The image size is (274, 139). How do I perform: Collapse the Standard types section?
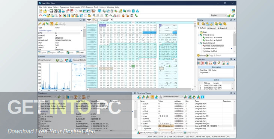pos(81,30)
